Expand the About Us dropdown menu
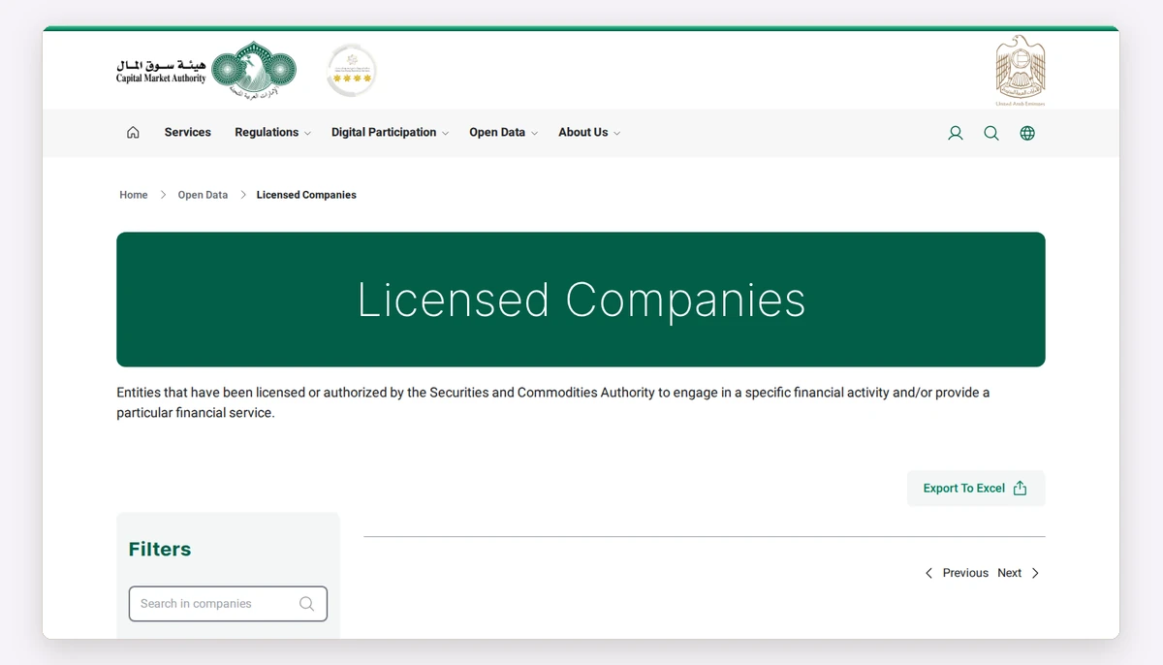The height and width of the screenshot is (665, 1163). 589,133
